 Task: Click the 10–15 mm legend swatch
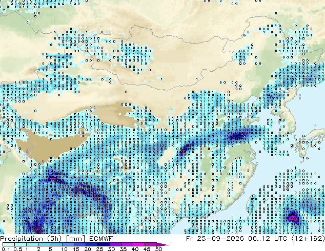tap(68, 244)
